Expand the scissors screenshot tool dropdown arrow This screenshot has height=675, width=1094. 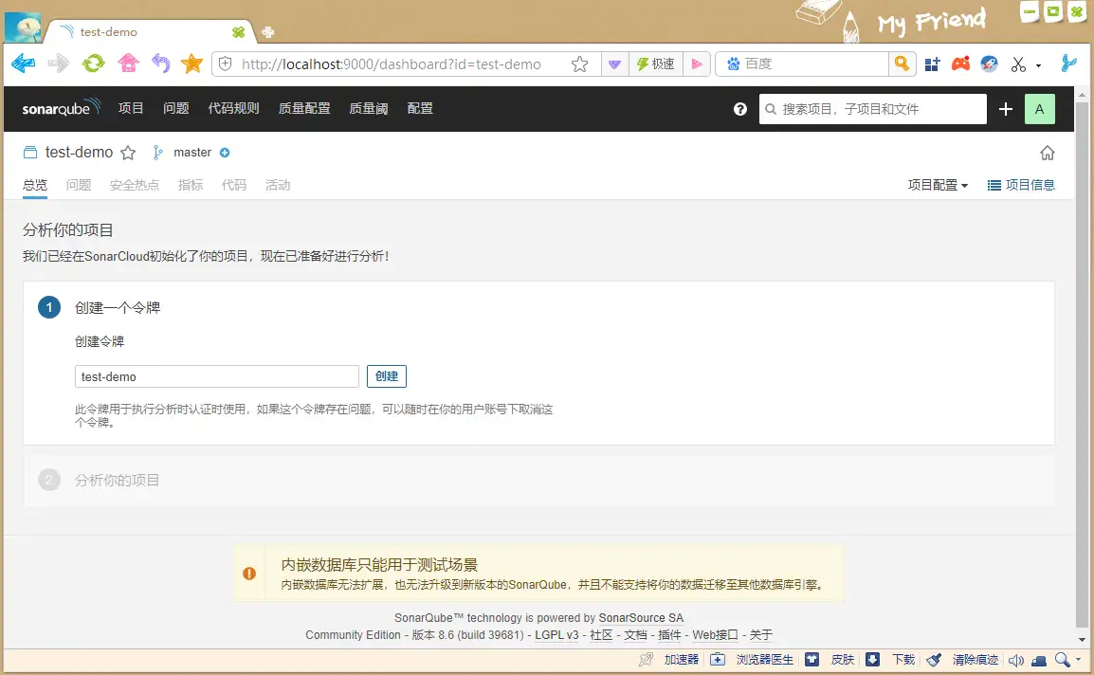point(1039,65)
